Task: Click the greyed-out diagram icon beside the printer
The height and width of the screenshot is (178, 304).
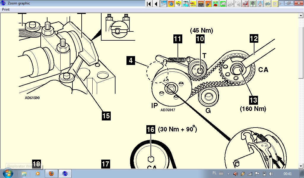Action: (230, 4)
